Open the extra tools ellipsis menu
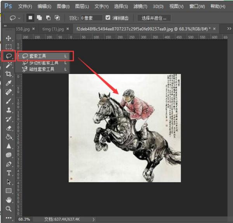Screen dimensions: 233x223 pyautogui.click(x=9, y=218)
